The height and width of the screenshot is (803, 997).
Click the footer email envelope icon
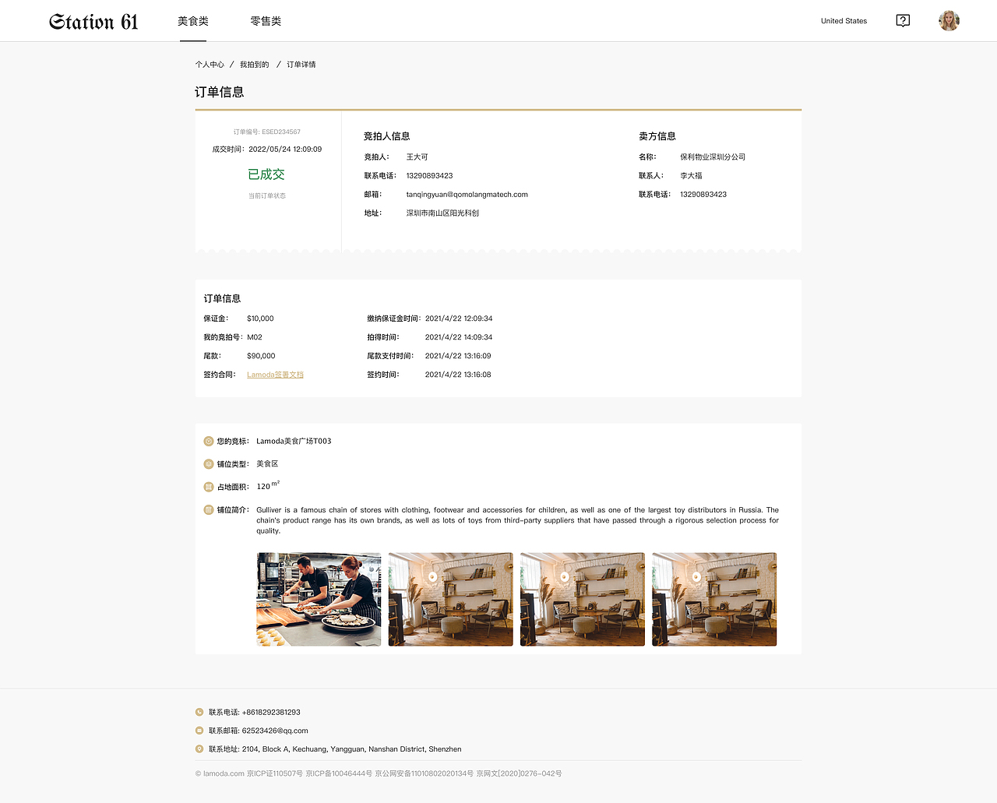click(x=199, y=731)
